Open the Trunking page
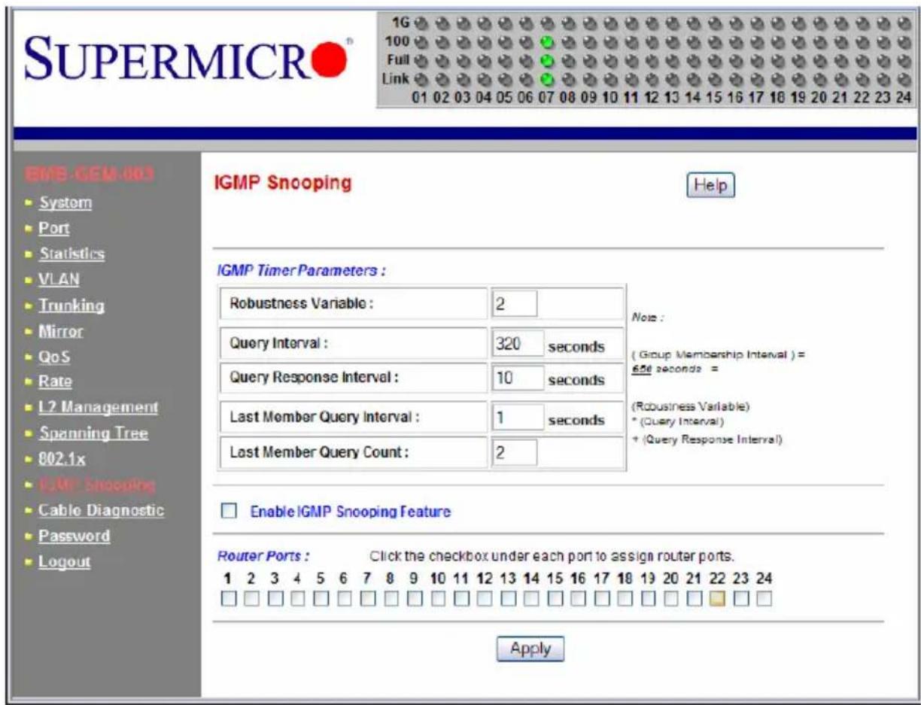The width and height of the screenshot is (921, 705). click(71, 305)
